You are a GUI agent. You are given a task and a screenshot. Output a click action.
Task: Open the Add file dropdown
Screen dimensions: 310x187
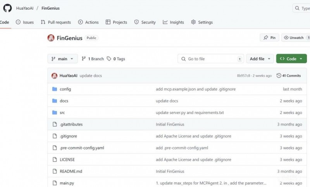click(x=260, y=59)
